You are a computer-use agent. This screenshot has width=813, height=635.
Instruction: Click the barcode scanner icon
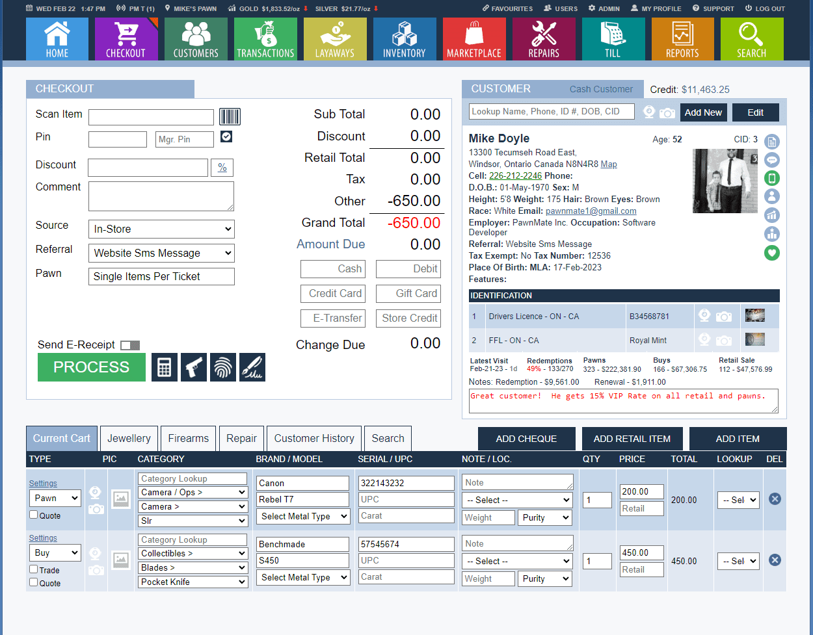(230, 116)
